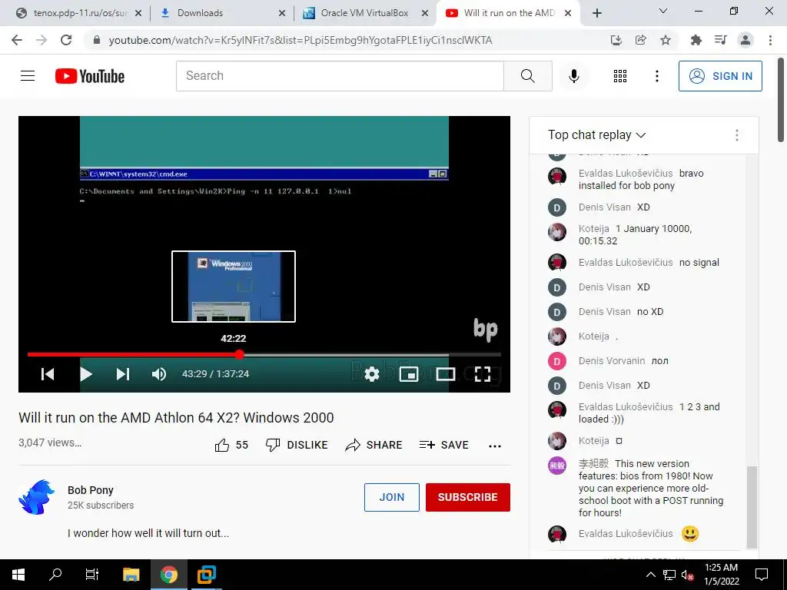Bookmark this page with star
Screen dimensions: 787x590
[666, 40]
